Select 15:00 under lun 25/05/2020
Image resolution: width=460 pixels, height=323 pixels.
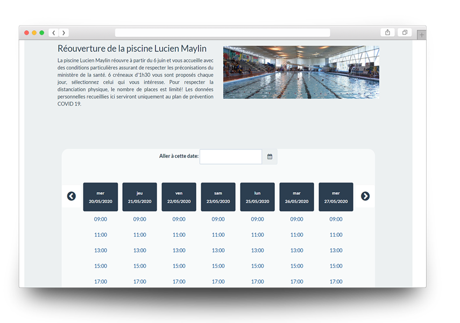pyautogui.click(x=257, y=266)
